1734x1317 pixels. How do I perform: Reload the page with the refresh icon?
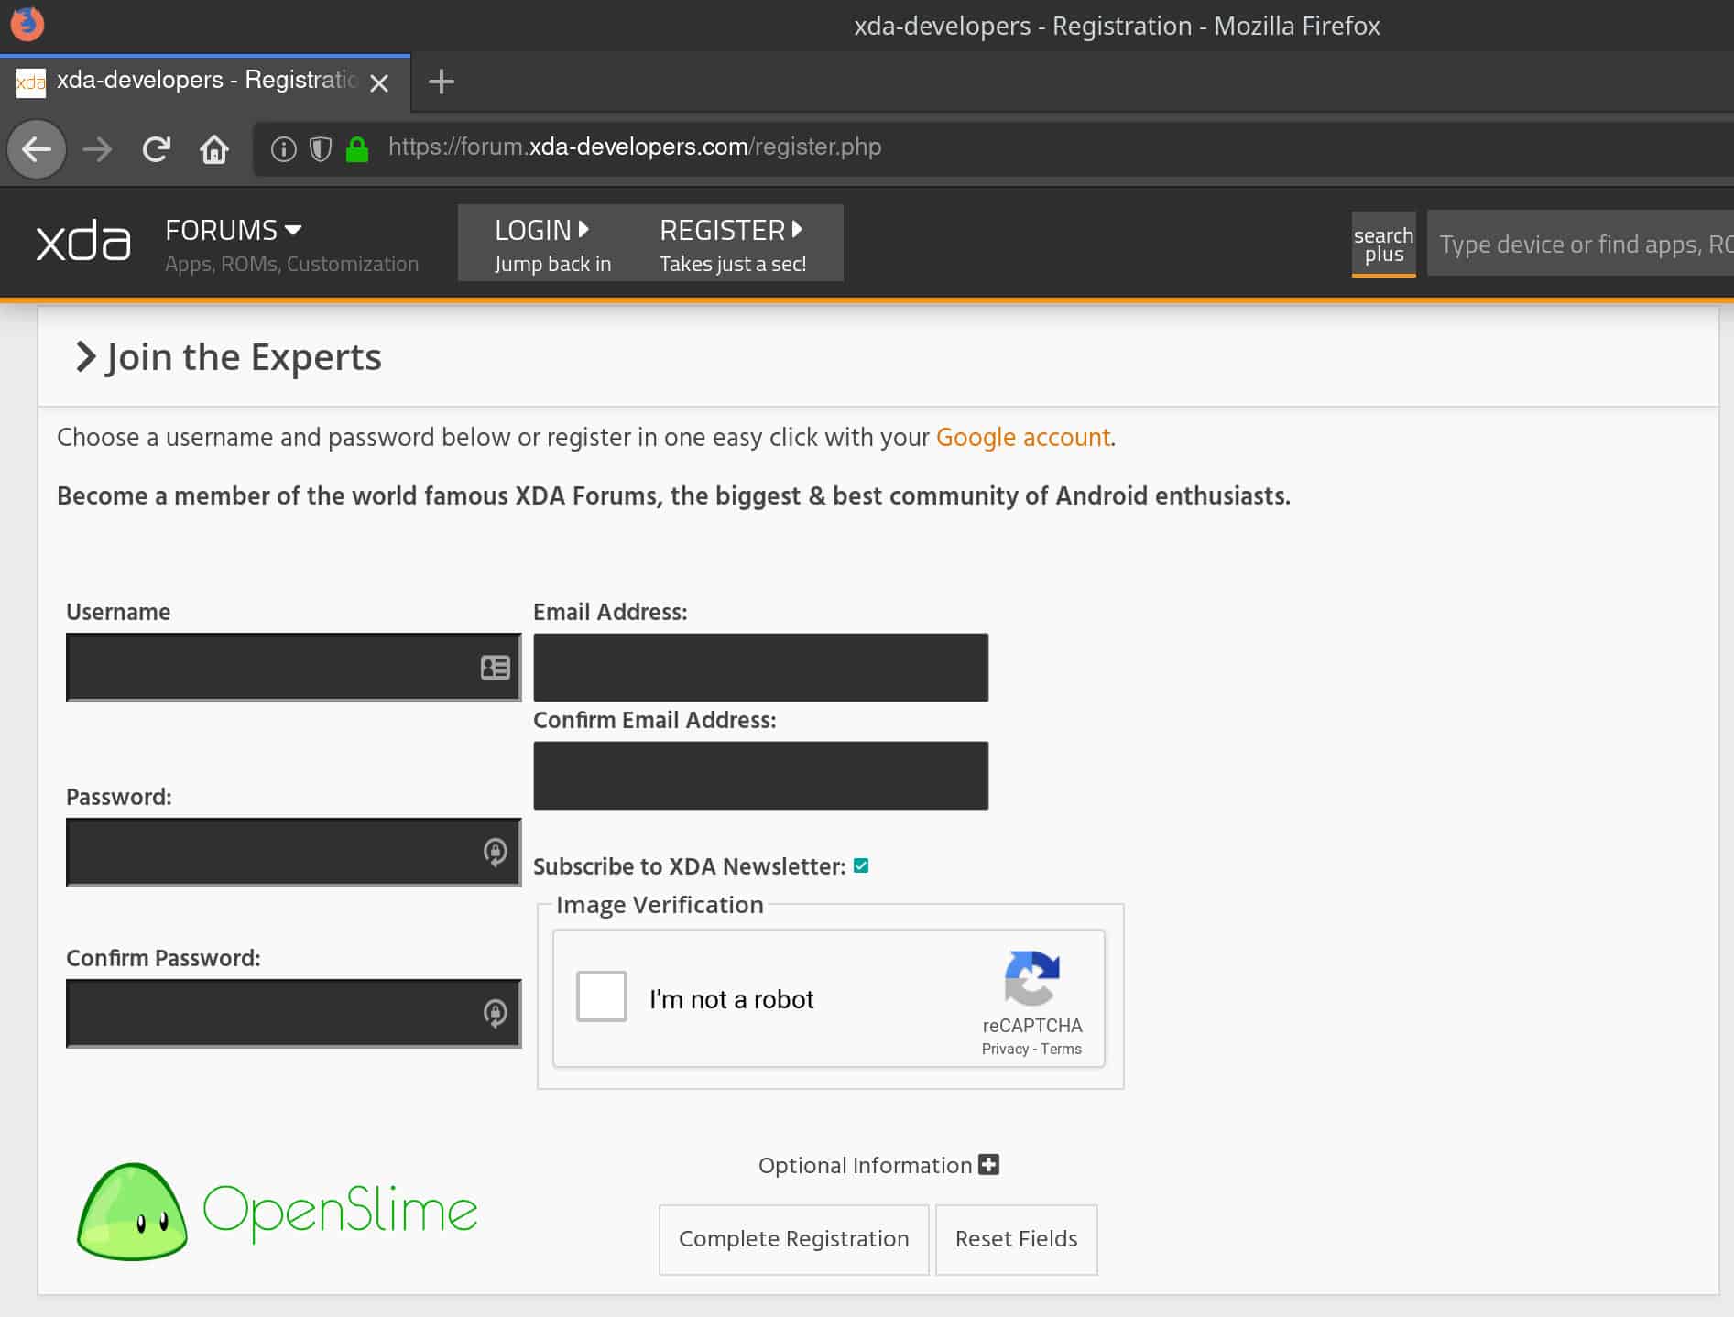(x=157, y=148)
